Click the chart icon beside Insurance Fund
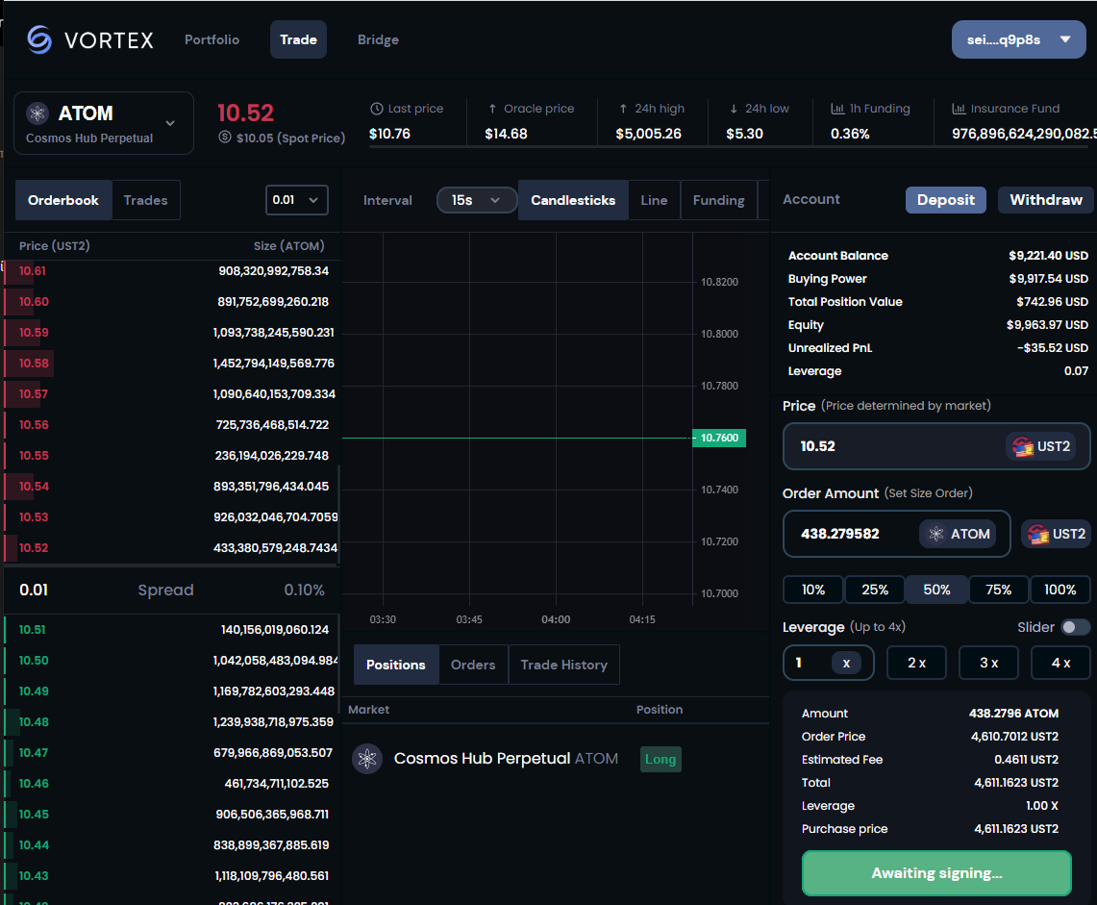 [959, 109]
